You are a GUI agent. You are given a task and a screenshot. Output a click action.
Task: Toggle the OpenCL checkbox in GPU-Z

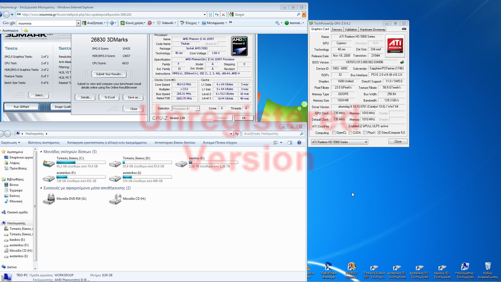tap(334, 133)
